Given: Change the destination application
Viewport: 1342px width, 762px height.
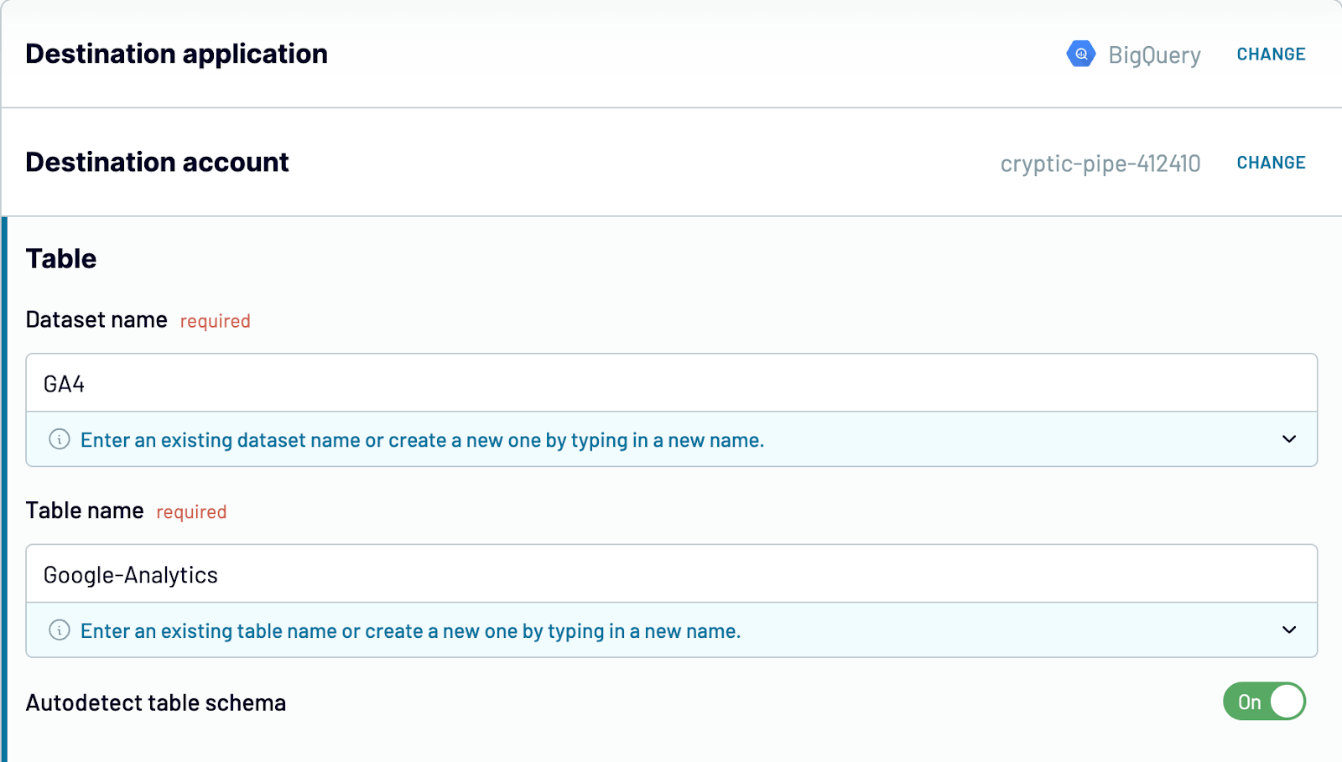Looking at the screenshot, I should [1271, 54].
